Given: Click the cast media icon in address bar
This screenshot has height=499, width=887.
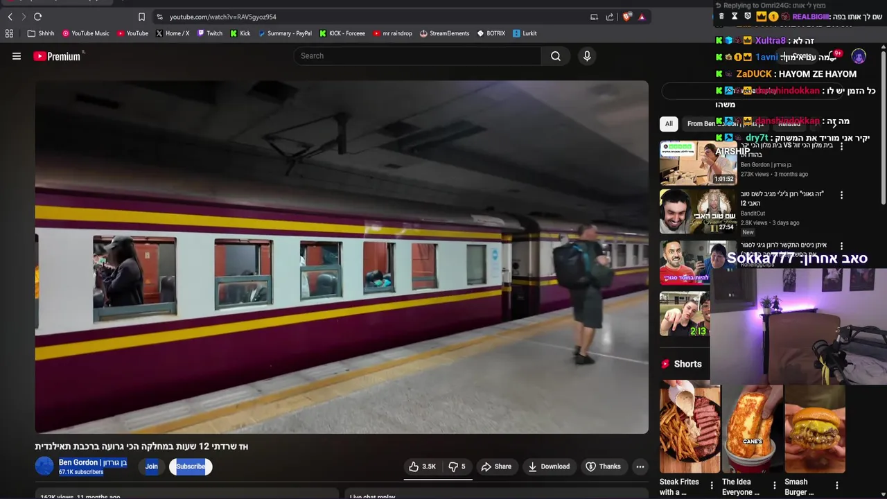Looking at the screenshot, I should coord(594,17).
